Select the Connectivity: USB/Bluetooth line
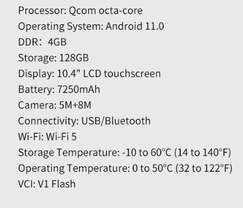Screen dimensions: 243x208 pos(84,121)
